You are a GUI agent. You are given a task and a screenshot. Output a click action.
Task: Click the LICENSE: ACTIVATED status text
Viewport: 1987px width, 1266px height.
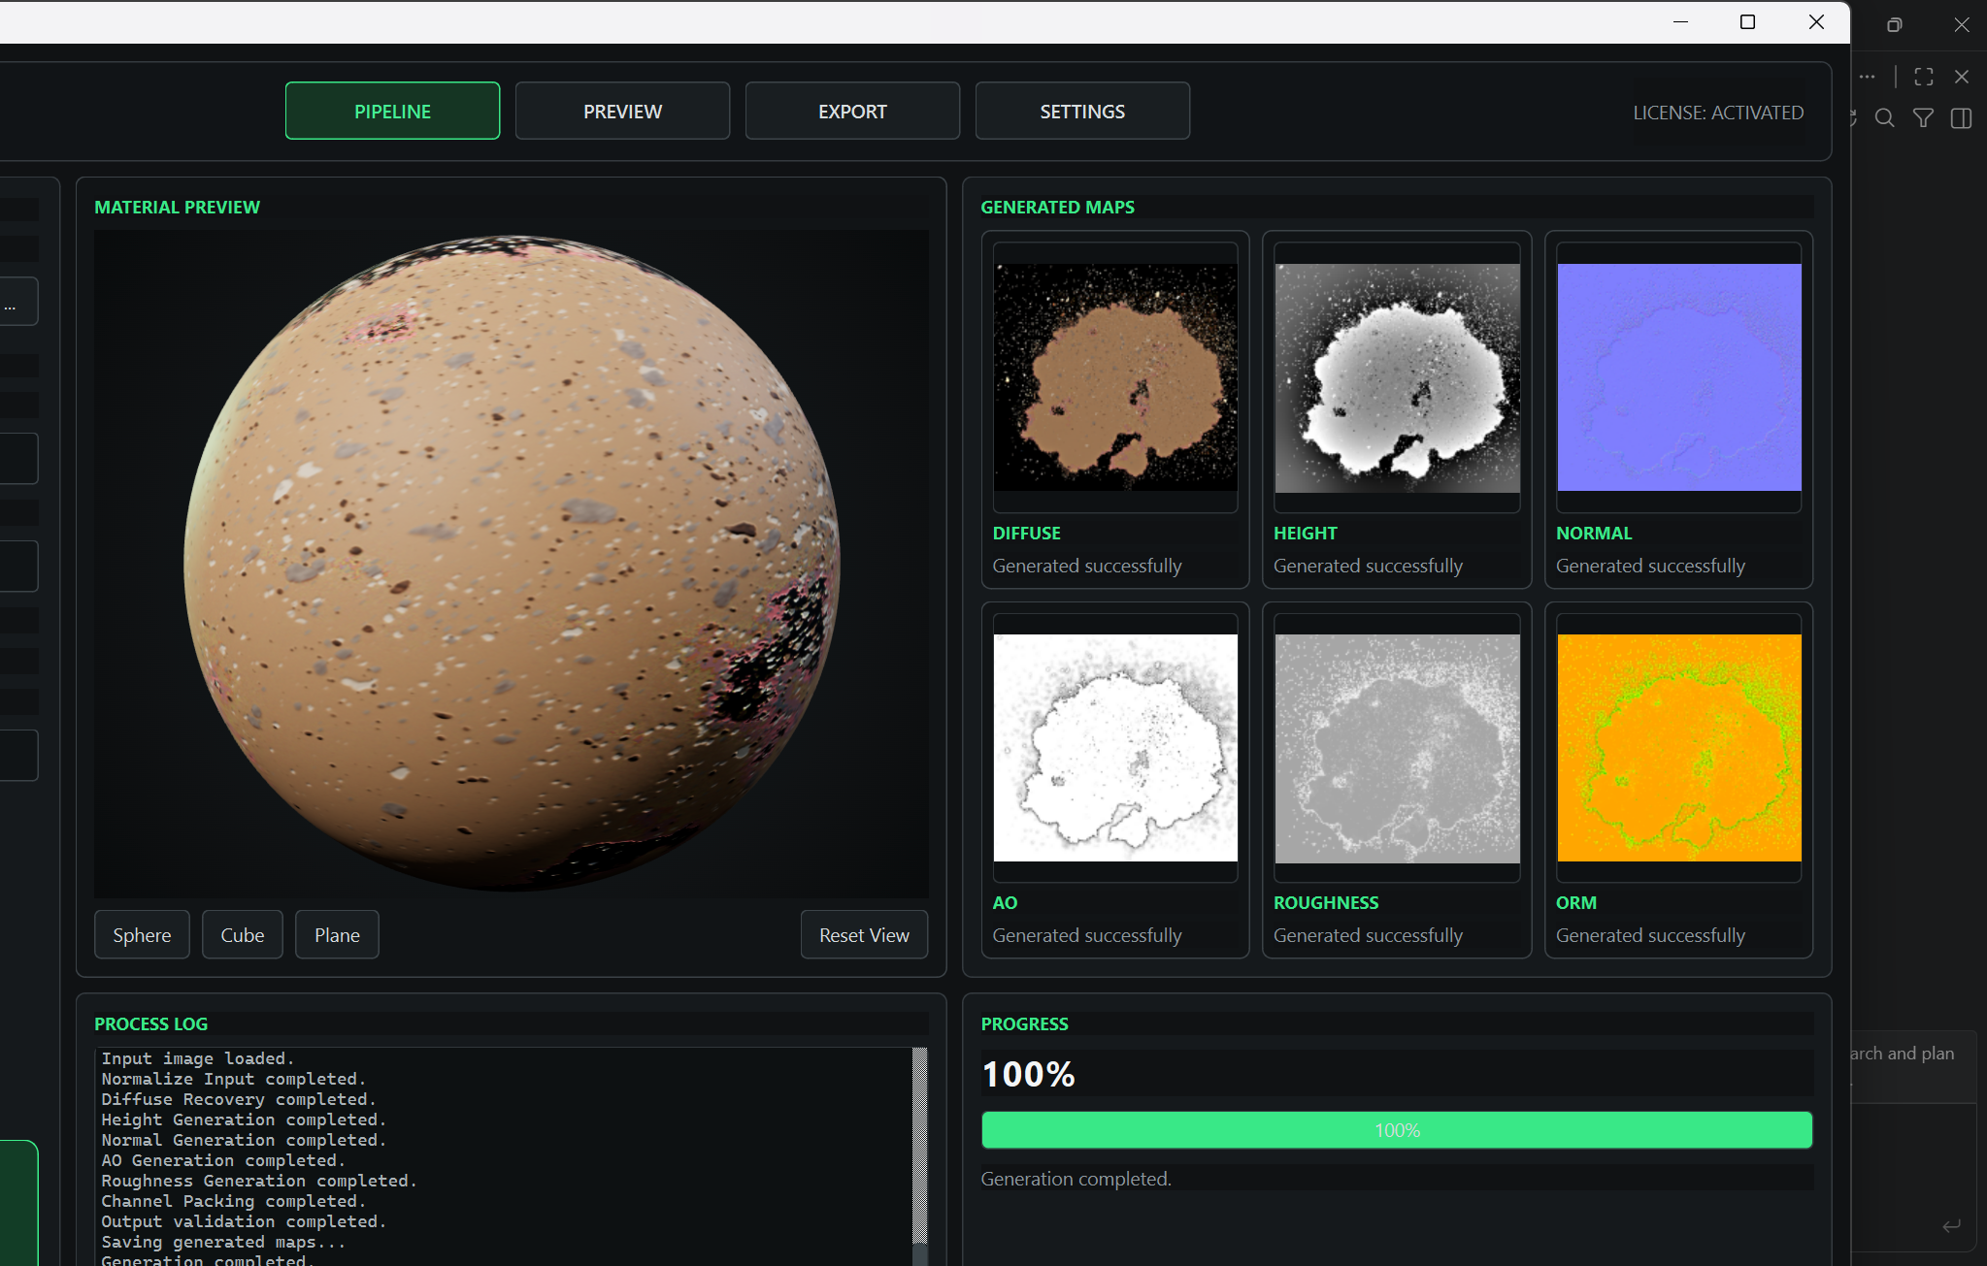click(x=1718, y=113)
